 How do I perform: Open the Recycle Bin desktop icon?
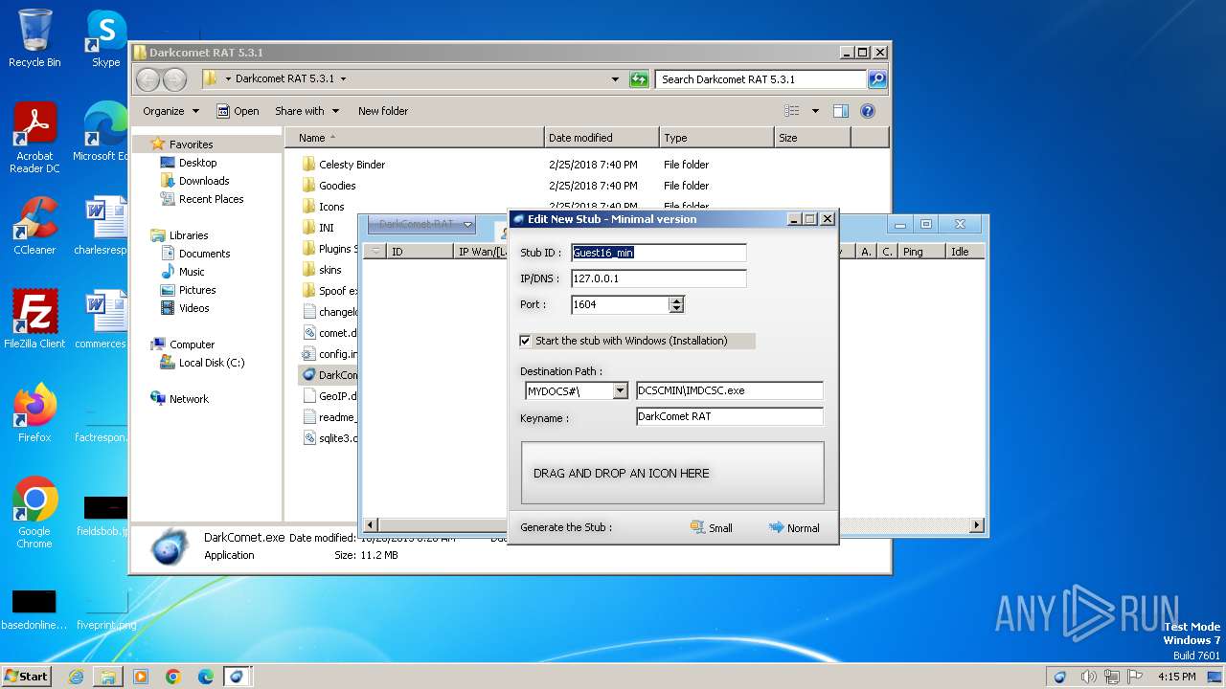click(x=34, y=38)
